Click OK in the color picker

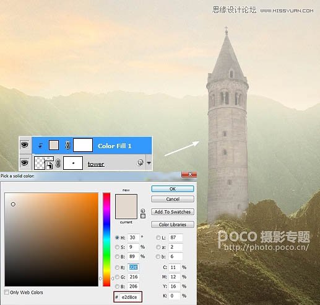coord(173,188)
